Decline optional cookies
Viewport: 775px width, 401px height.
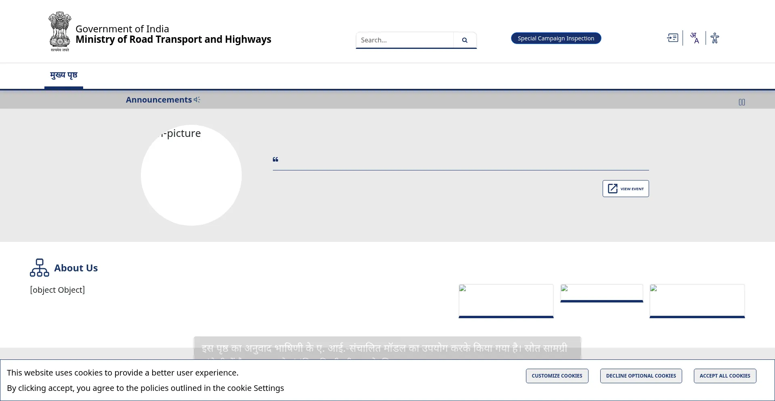tap(641, 376)
